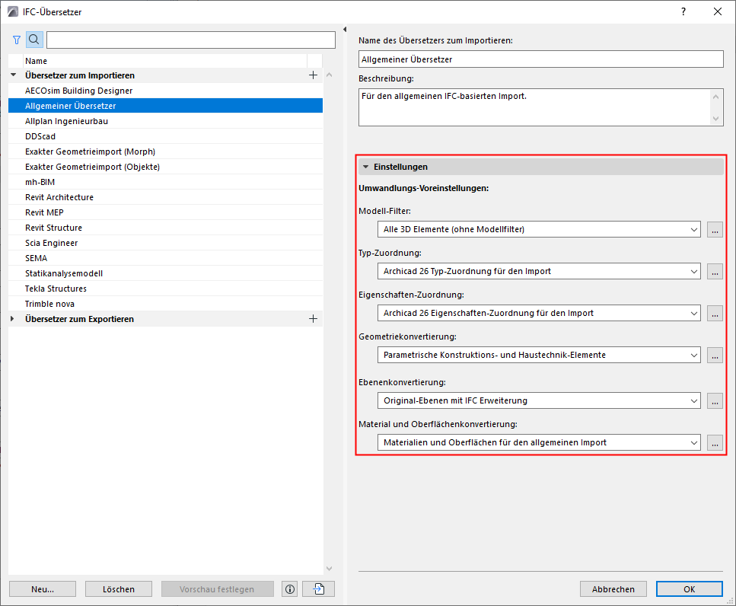Image resolution: width=736 pixels, height=606 pixels.
Task: Click into the translator search field
Action: point(191,40)
